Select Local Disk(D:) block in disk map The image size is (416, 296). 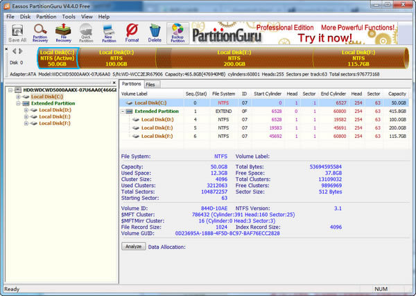pos(116,58)
